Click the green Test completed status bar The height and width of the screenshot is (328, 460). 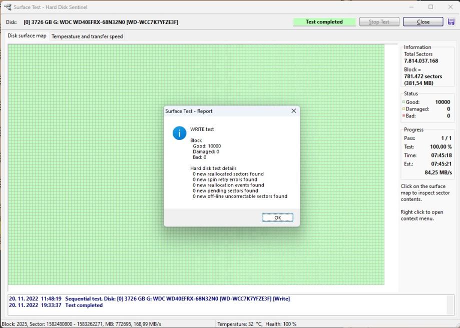click(324, 22)
